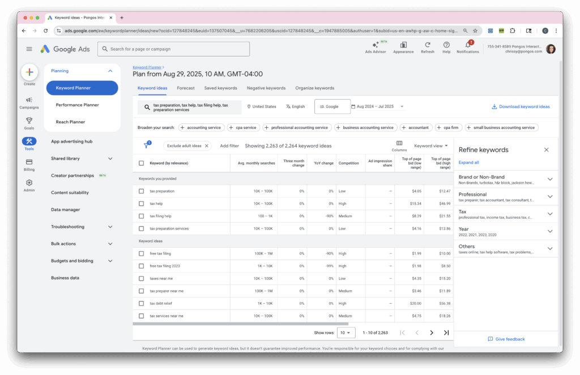Click browser back arrow
The width and height of the screenshot is (580, 375).
[24, 31]
